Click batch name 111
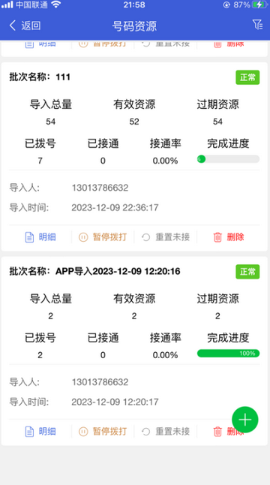Viewport: 270px width, 485px height. point(63,77)
